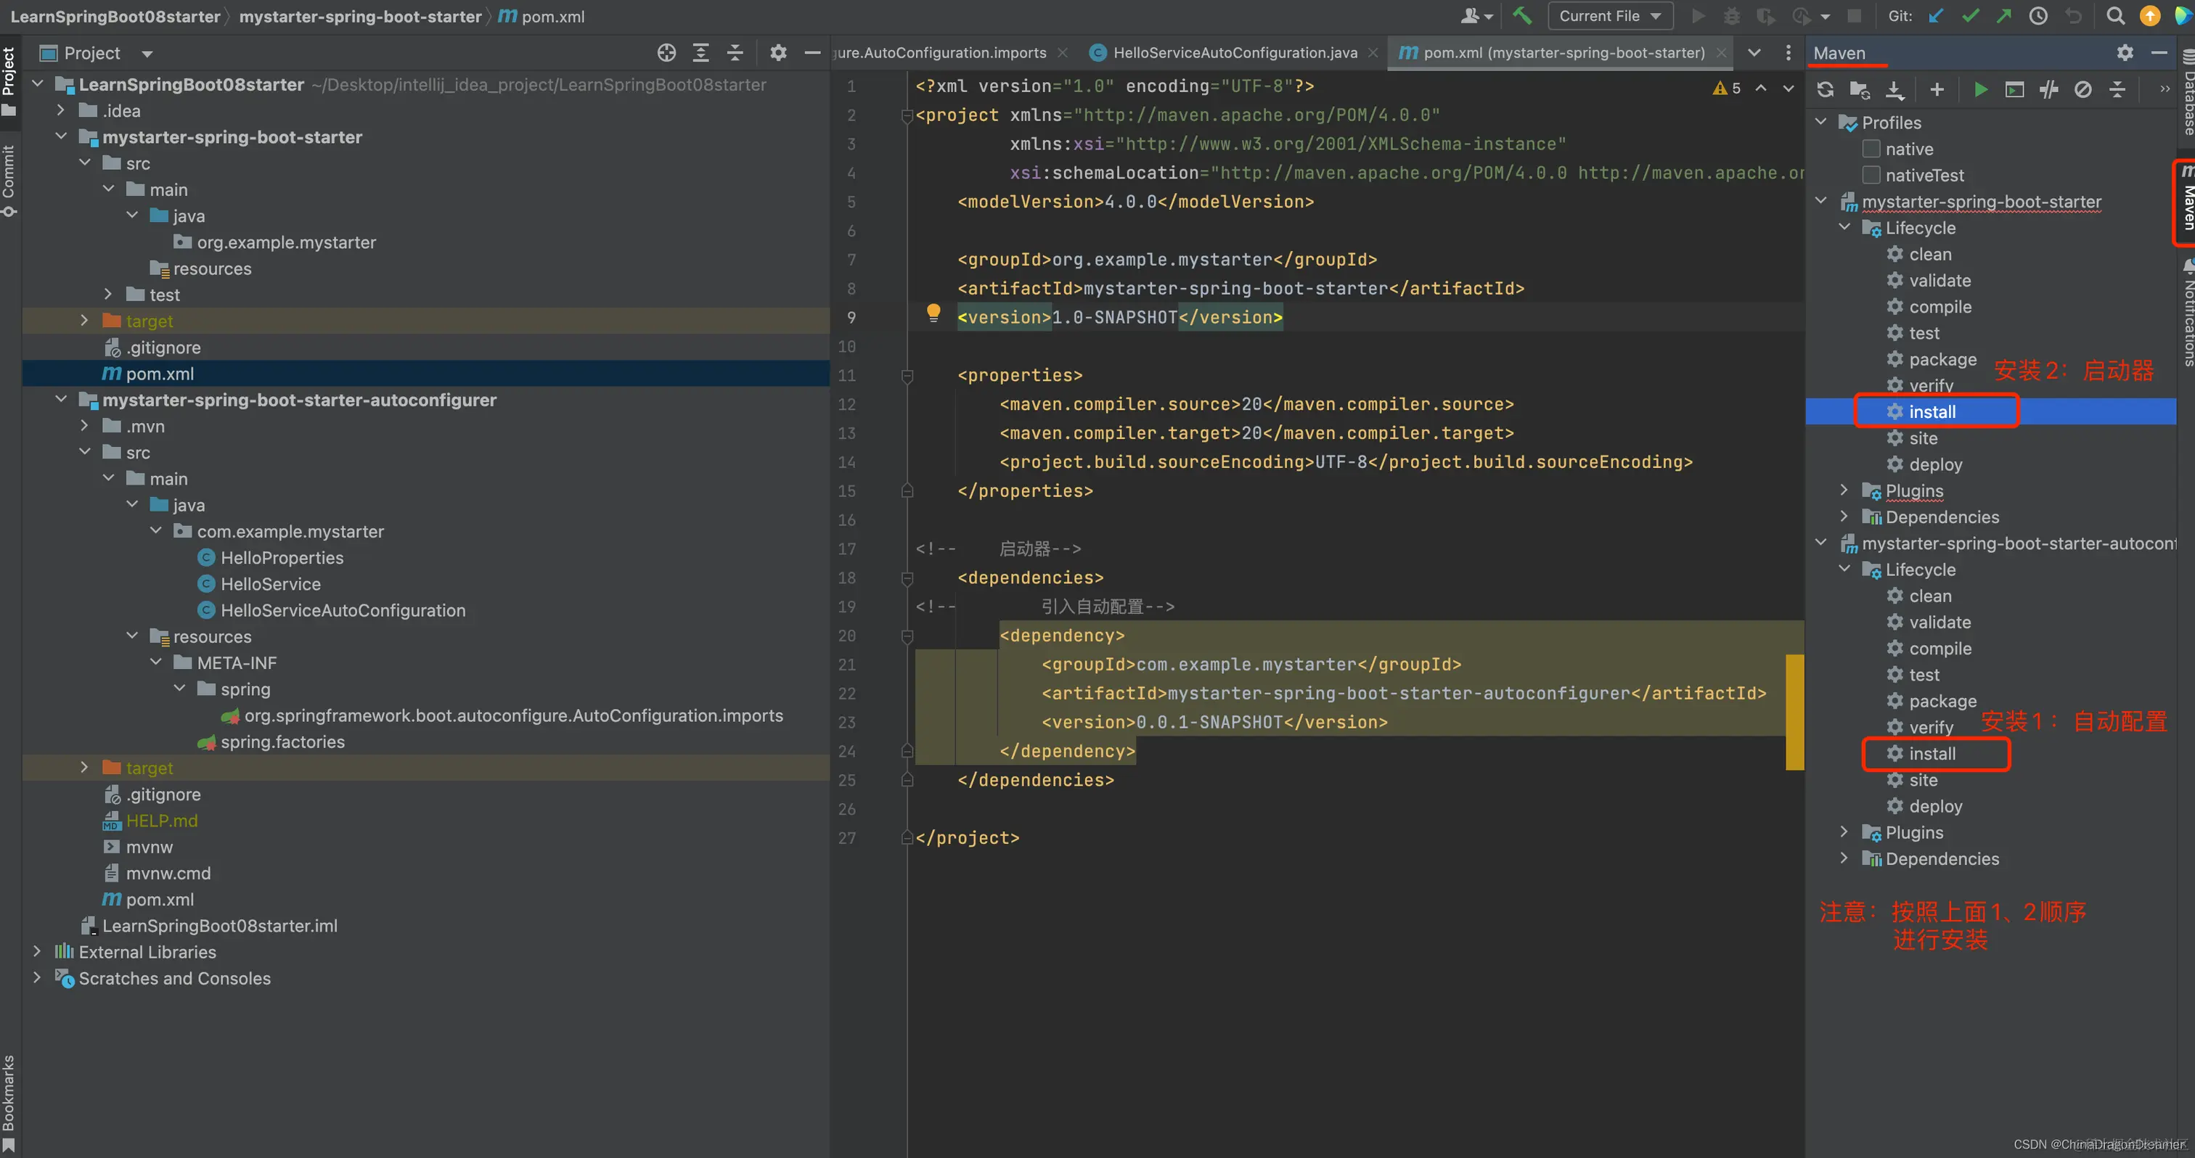Open HelloProperties class in project tree
This screenshot has height=1158, width=2195.
click(x=281, y=558)
